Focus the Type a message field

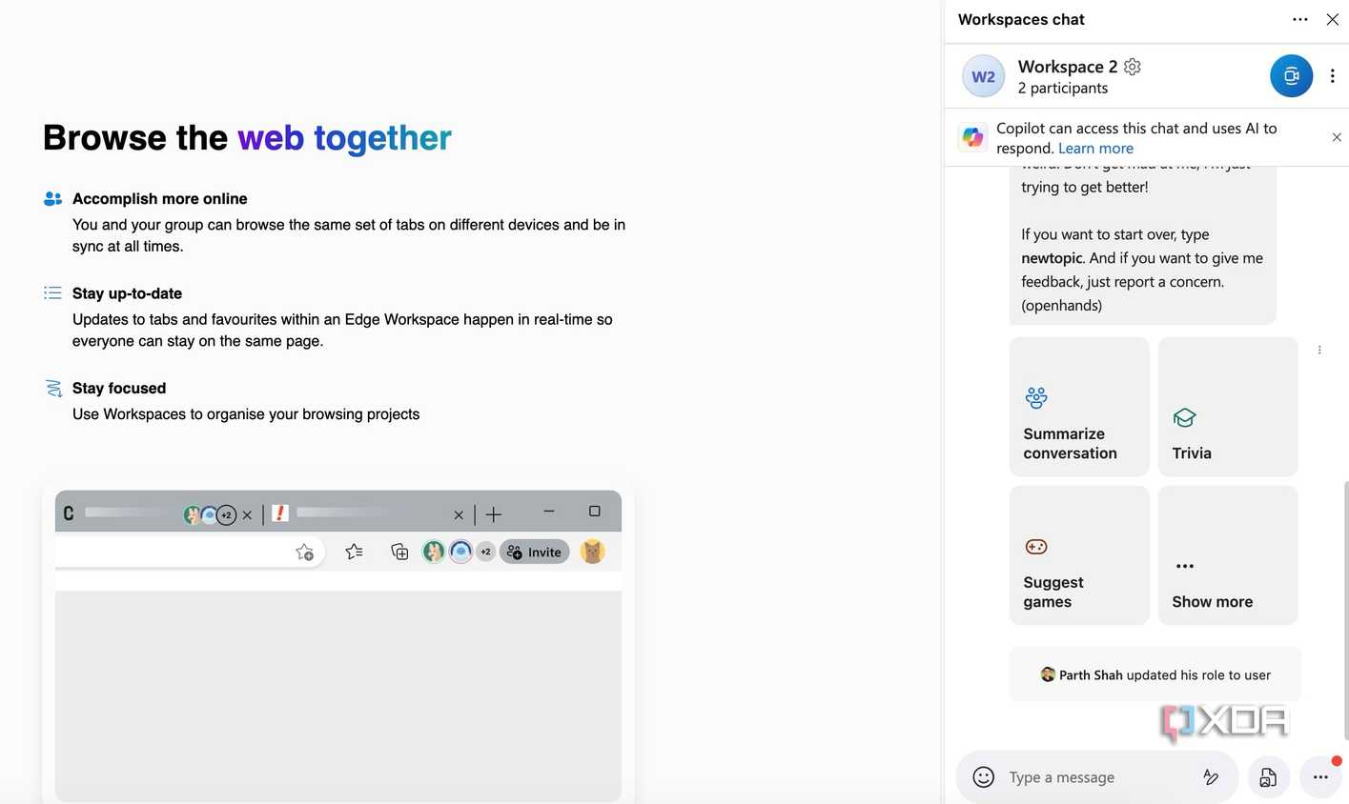(x=1096, y=777)
